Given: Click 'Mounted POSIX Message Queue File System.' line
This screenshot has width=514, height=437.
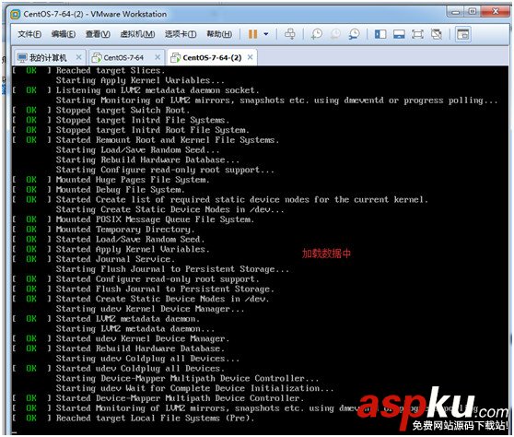Looking at the screenshot, I should click(x=155, y=219).
